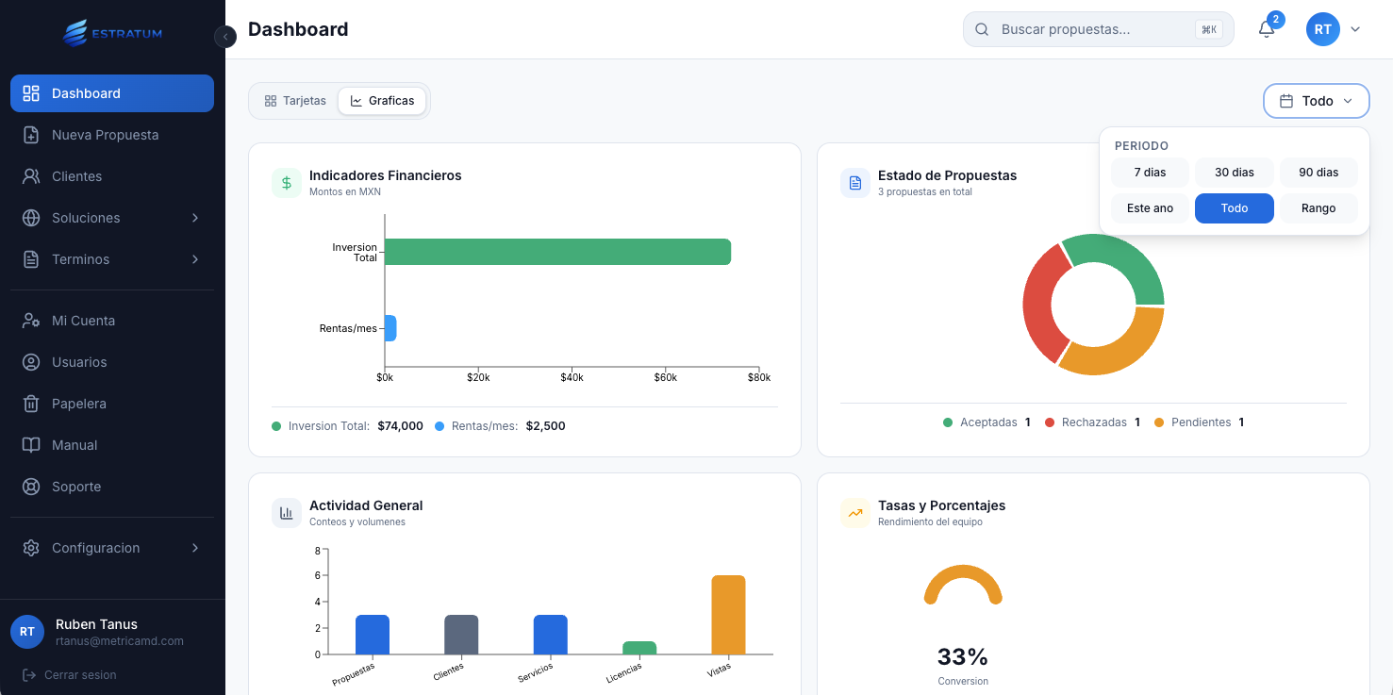This screenshot has width=1393, height=695.
Task: Click the bell notification icon showing 2 alerts
Action: tap(1266, 29)
